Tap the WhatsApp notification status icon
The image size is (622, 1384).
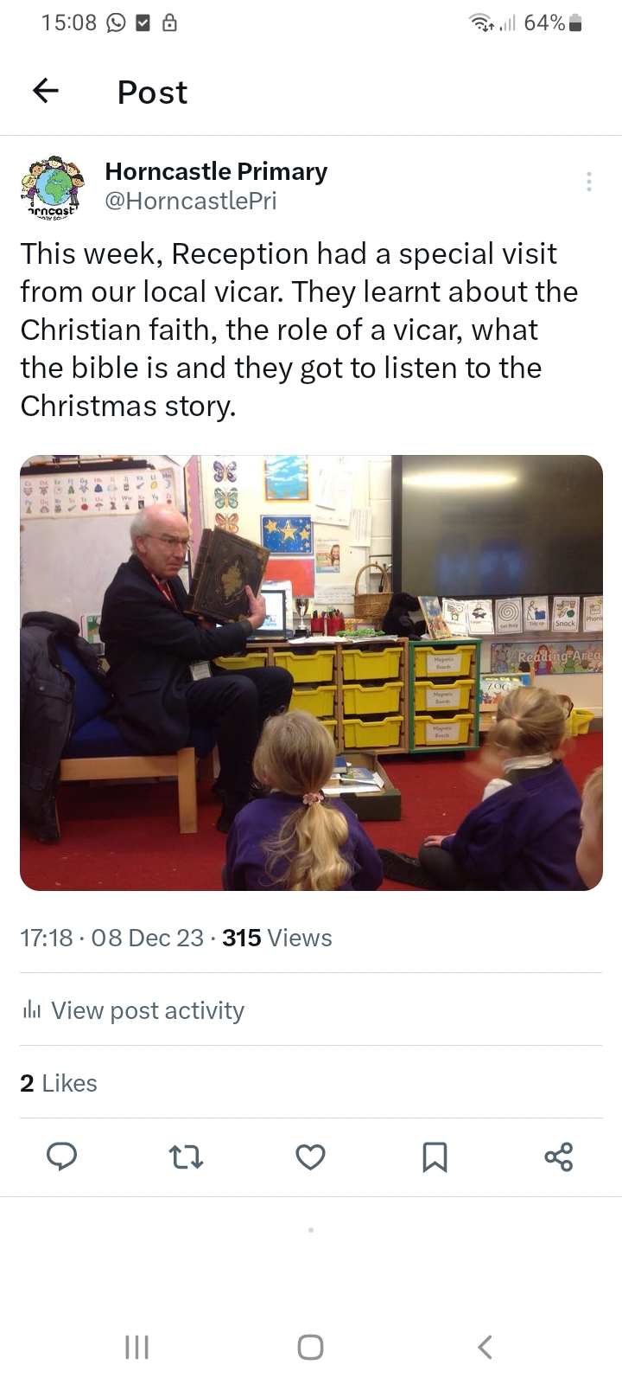click(x=116, y=23)
